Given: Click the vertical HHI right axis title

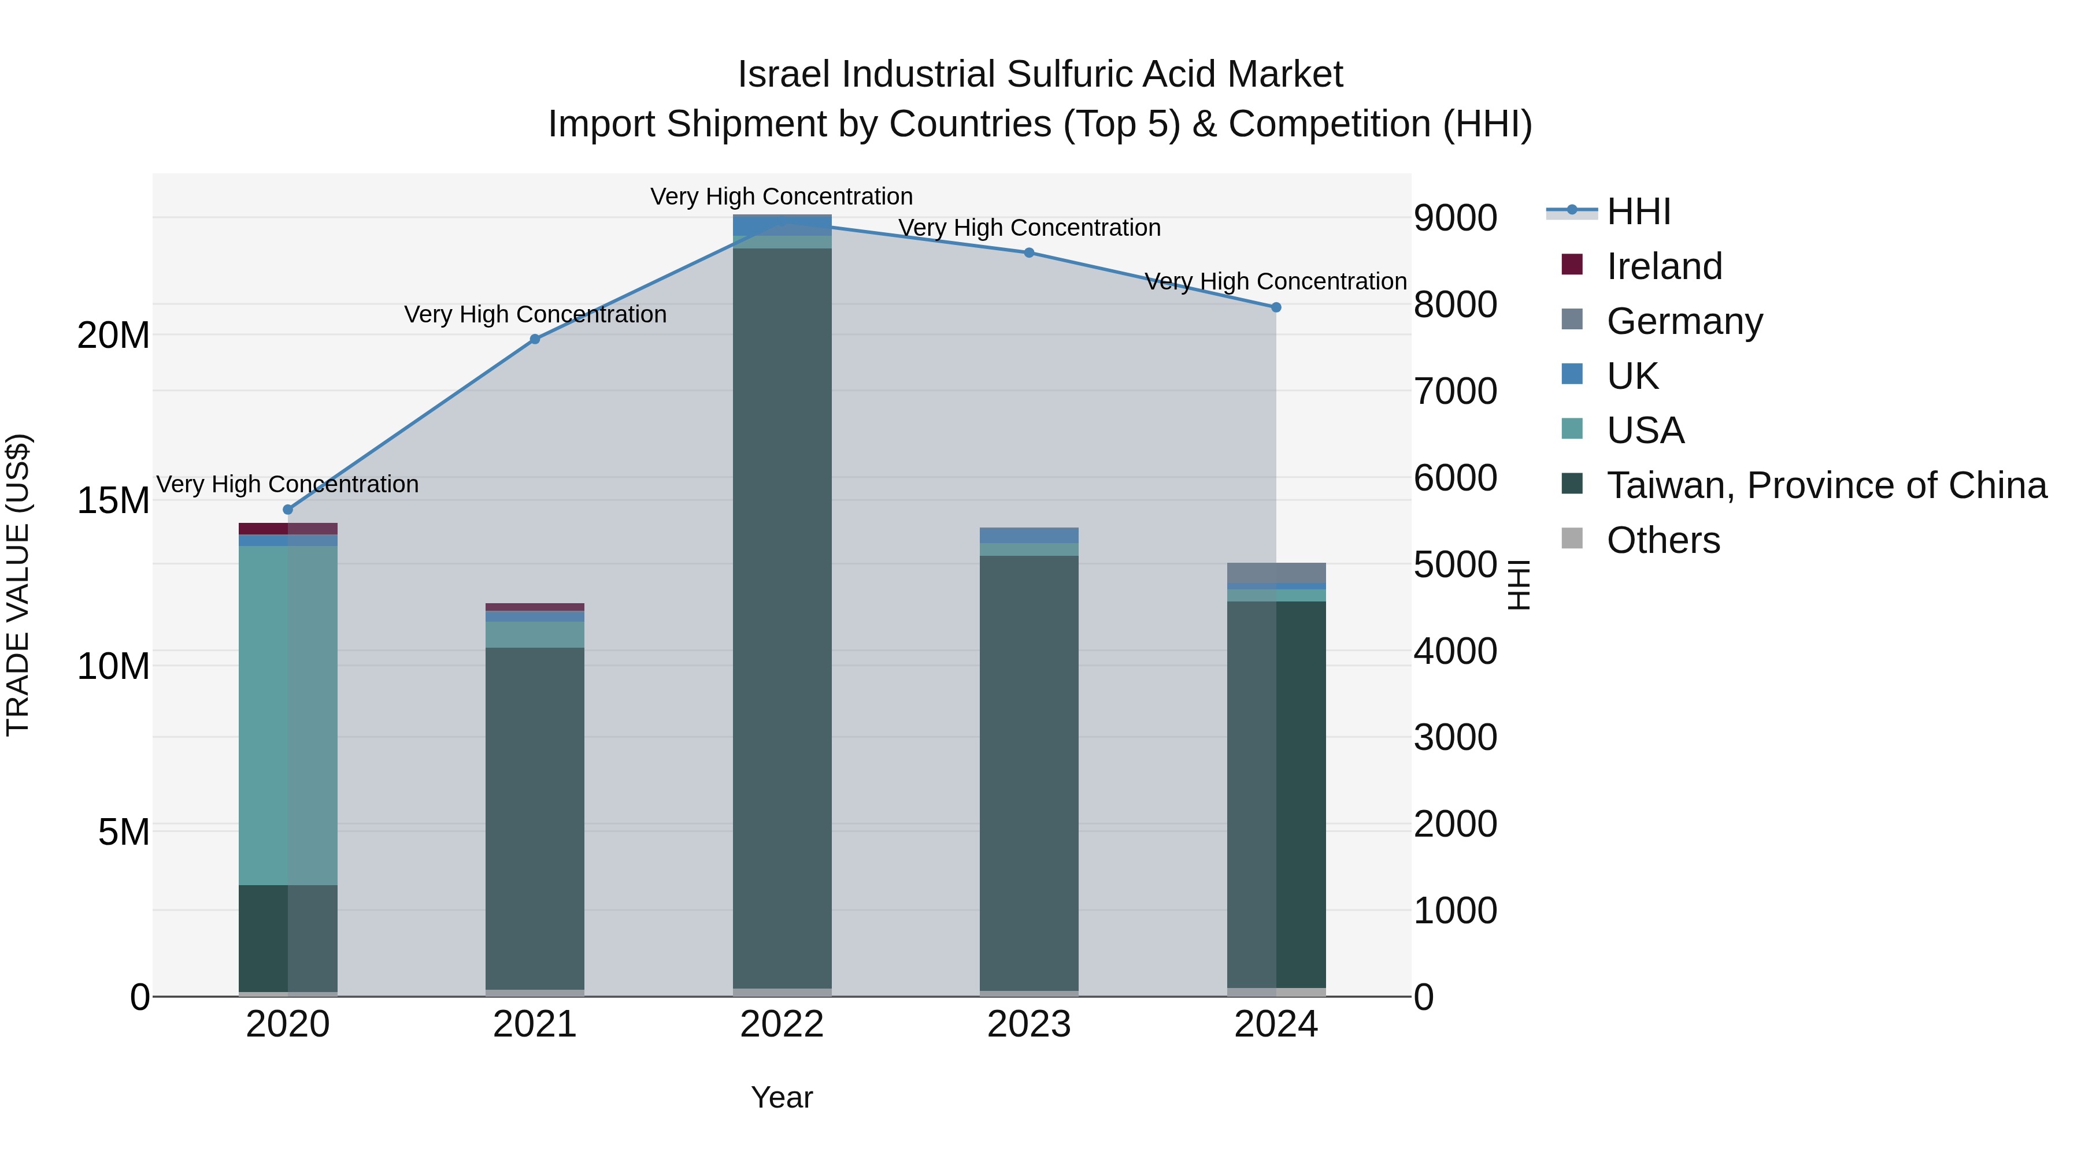Looking at the screenshot, I should tap(1519, 585).
